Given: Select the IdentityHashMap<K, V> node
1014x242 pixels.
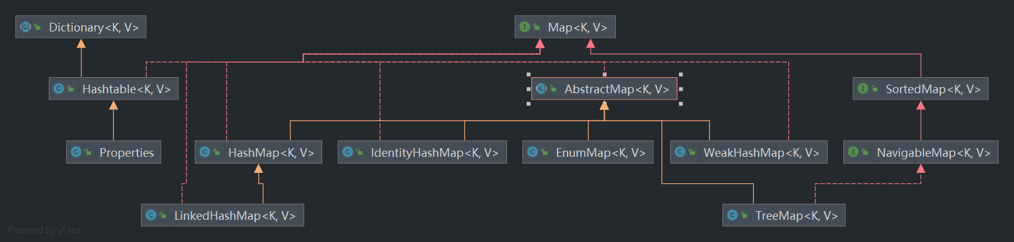Looking at the screenshot, I should click(422, 152).
